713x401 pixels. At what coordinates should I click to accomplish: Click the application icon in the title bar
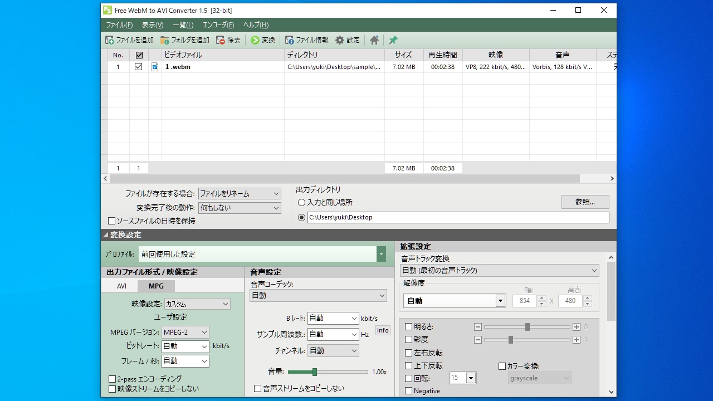(x=108, y=10)
